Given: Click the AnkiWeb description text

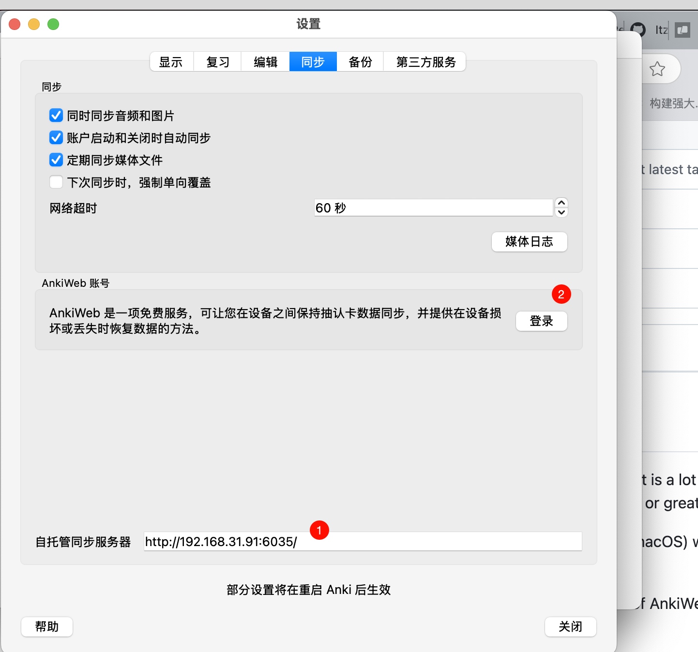Looking at the screenshot, I should (275, 321).
